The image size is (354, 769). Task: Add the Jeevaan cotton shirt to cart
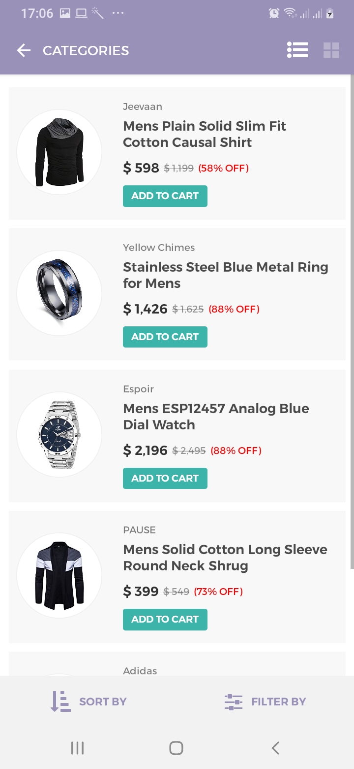(165, 196)
